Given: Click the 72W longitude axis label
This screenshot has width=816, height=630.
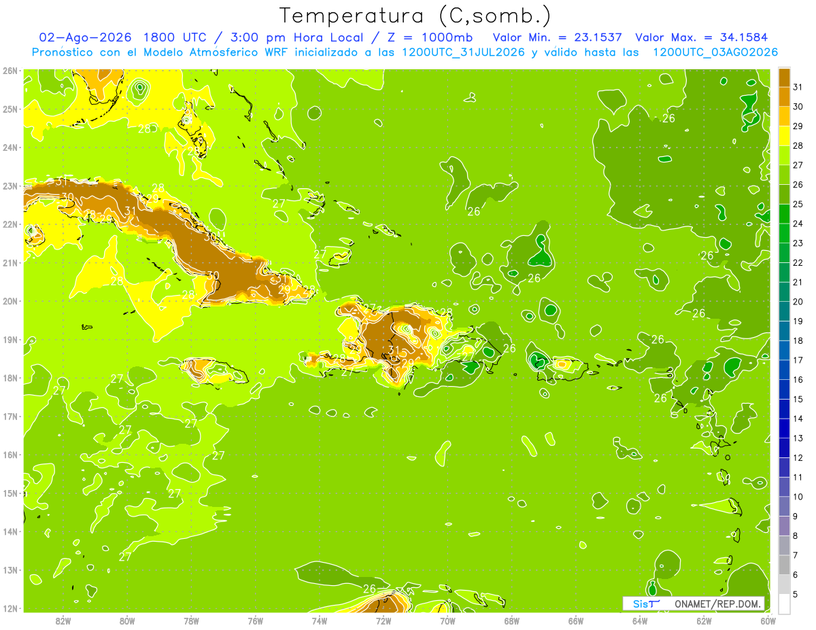Looking at the screenshot, I should click(x=384, y=621).
